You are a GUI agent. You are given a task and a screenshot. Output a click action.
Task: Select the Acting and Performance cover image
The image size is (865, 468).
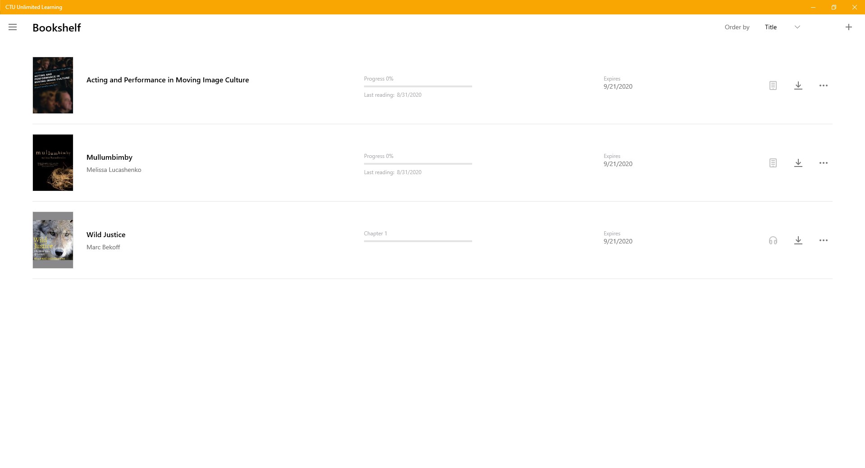tap(53, 85)
